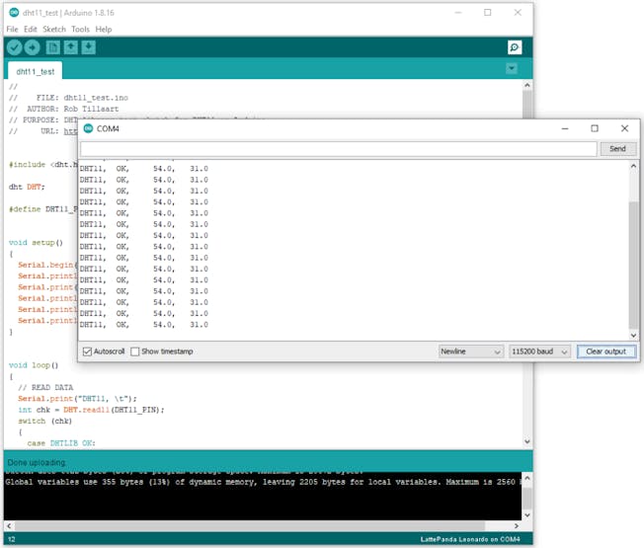Open the Sketch menu
Image resolution: width=644 pixels, height=548 pixels.
click(53, 30)
